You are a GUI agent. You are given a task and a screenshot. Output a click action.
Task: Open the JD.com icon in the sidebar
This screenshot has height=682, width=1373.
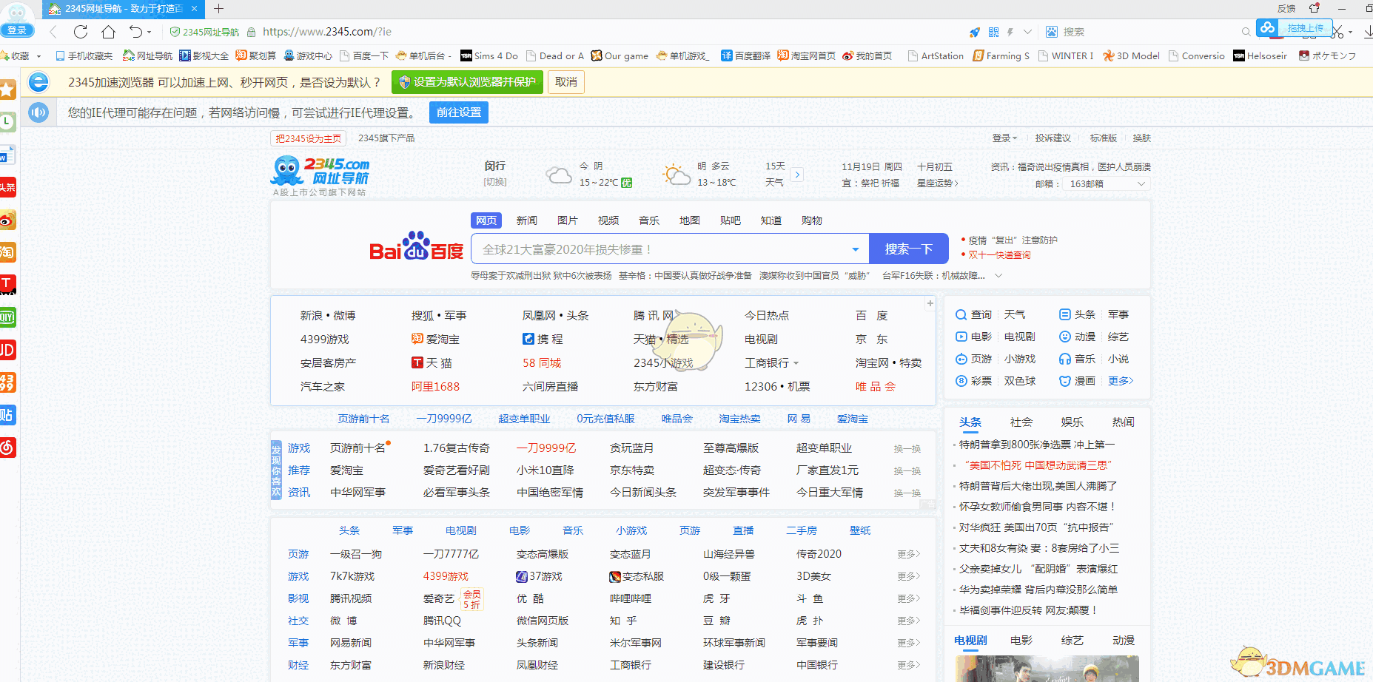click(x=8, y=350)
